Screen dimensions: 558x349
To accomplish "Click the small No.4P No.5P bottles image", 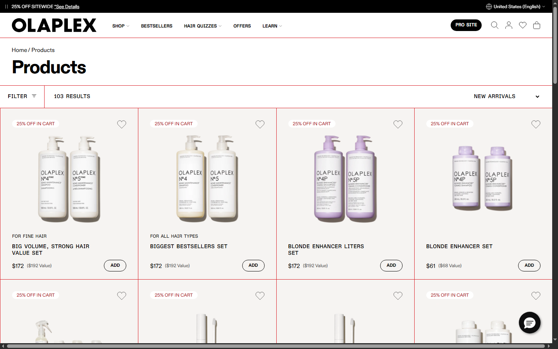I will tap(482, 178).
